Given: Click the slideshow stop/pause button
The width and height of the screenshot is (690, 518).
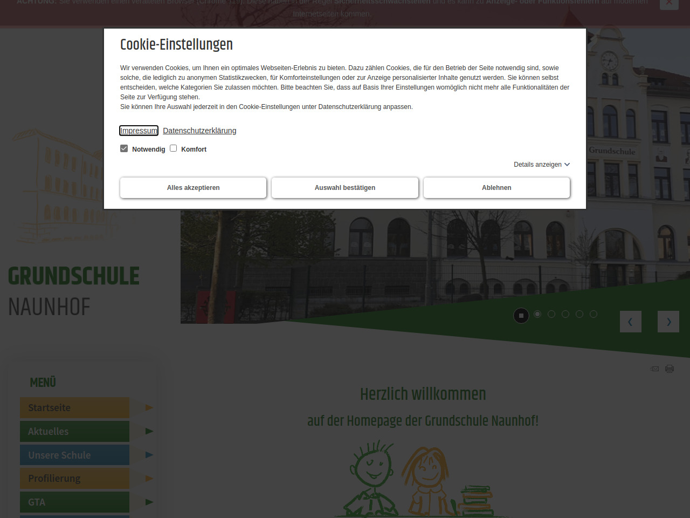Looking at the screenshot, I should pos(521,315).
